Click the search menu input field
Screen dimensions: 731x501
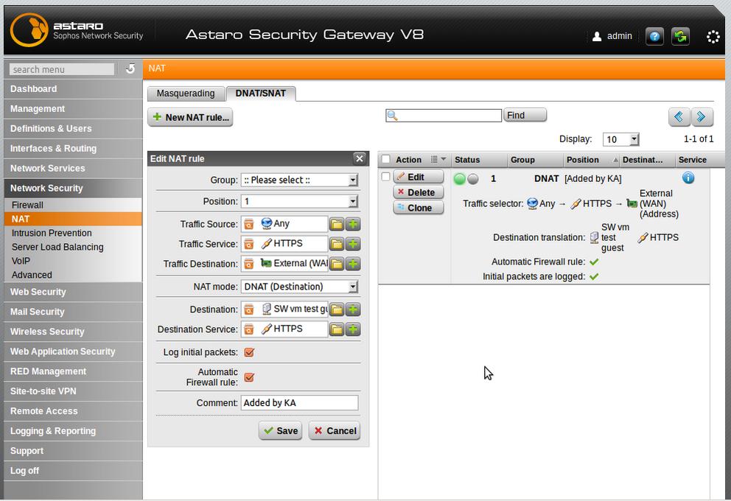pyautogui.click(x=62, y=69)
